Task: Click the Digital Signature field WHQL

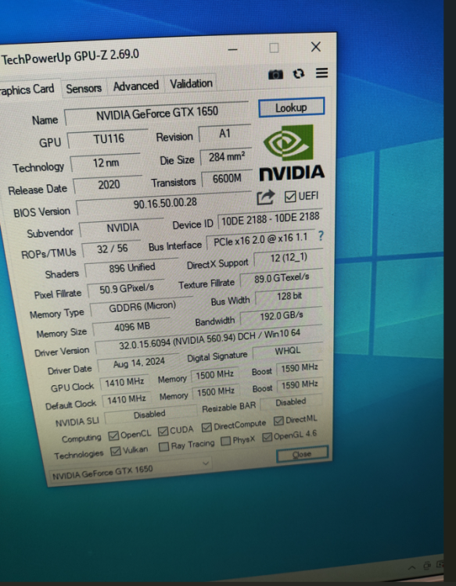Action: click(x=287, y=351)
